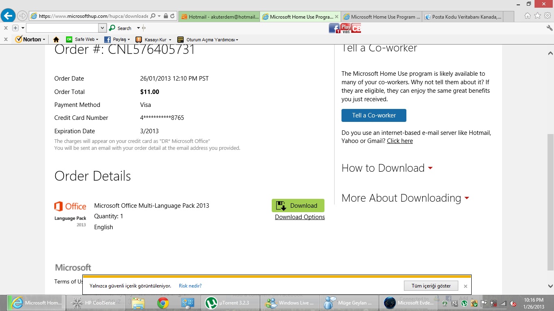
Task: Open the arrow dropdown next to Search button
Action: point(138,28)
